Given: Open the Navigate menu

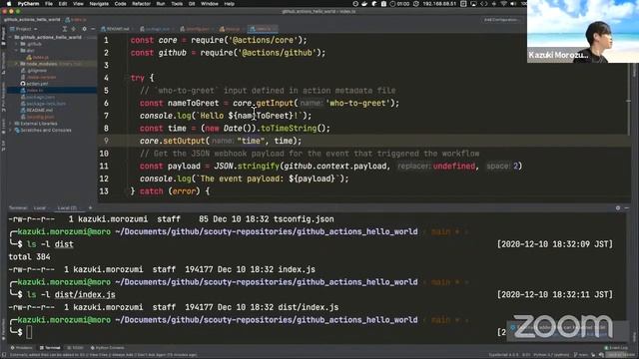Looking at the screenshot, I should (99, 4).
